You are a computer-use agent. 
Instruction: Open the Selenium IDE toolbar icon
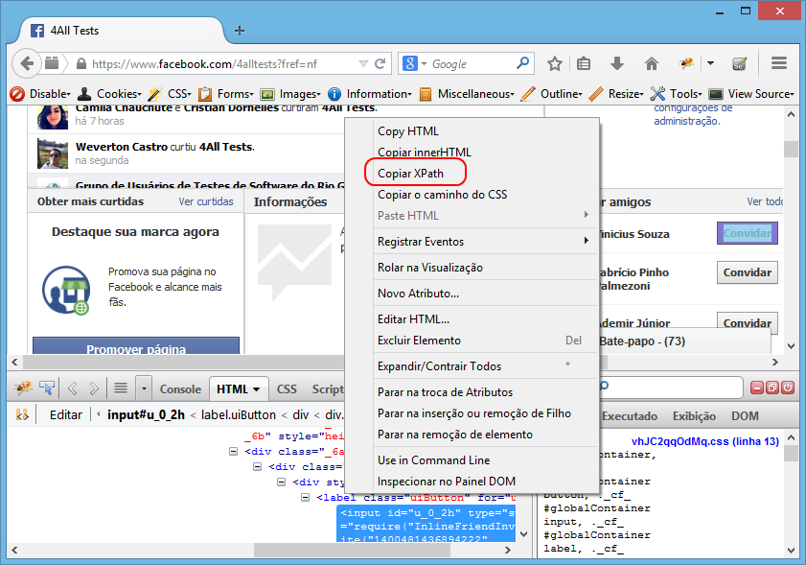[739, 64]
